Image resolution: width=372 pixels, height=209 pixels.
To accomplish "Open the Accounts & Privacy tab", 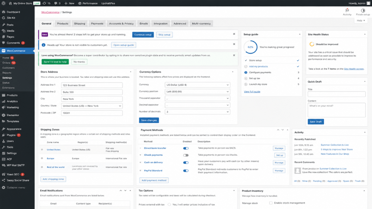I will [121, 24].
